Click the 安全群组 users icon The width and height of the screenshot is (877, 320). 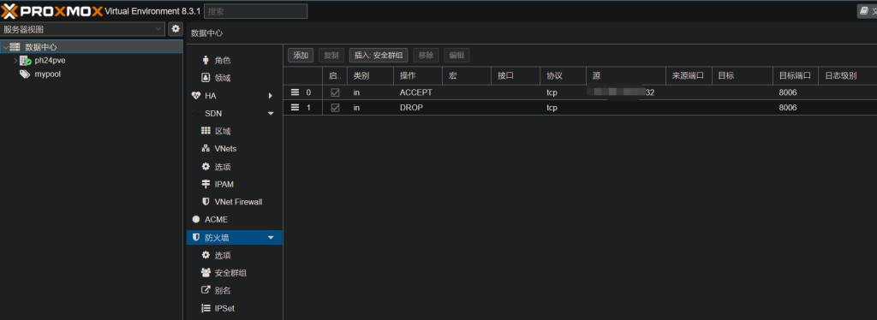206,273
